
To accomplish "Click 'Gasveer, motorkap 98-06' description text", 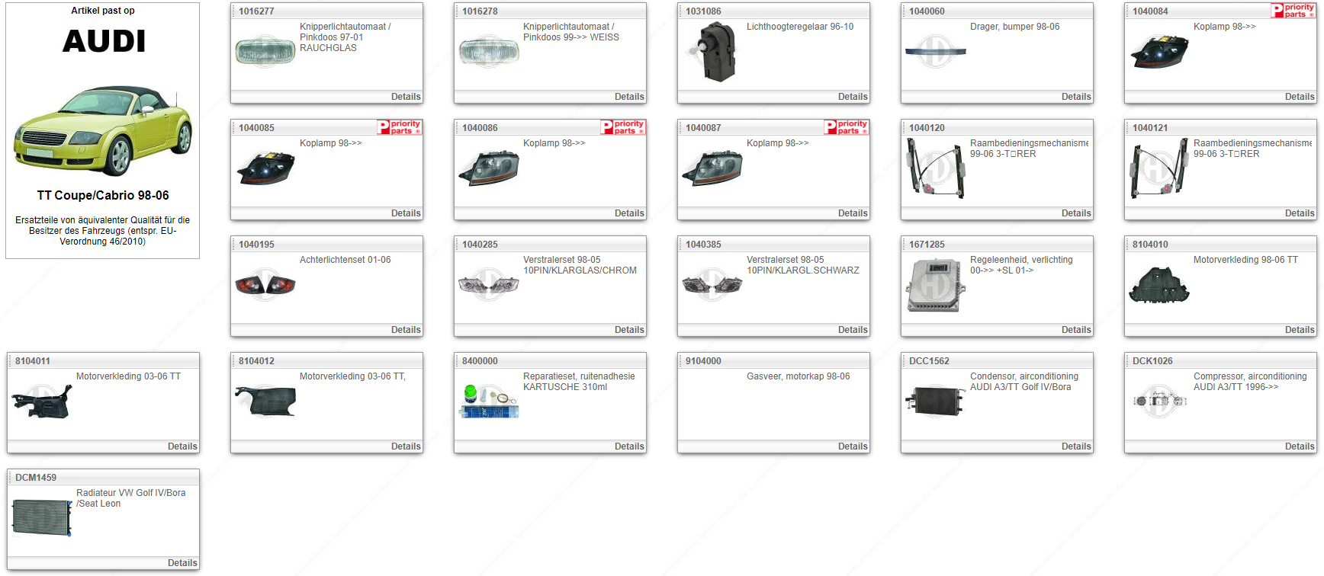I will click(798, 376).
